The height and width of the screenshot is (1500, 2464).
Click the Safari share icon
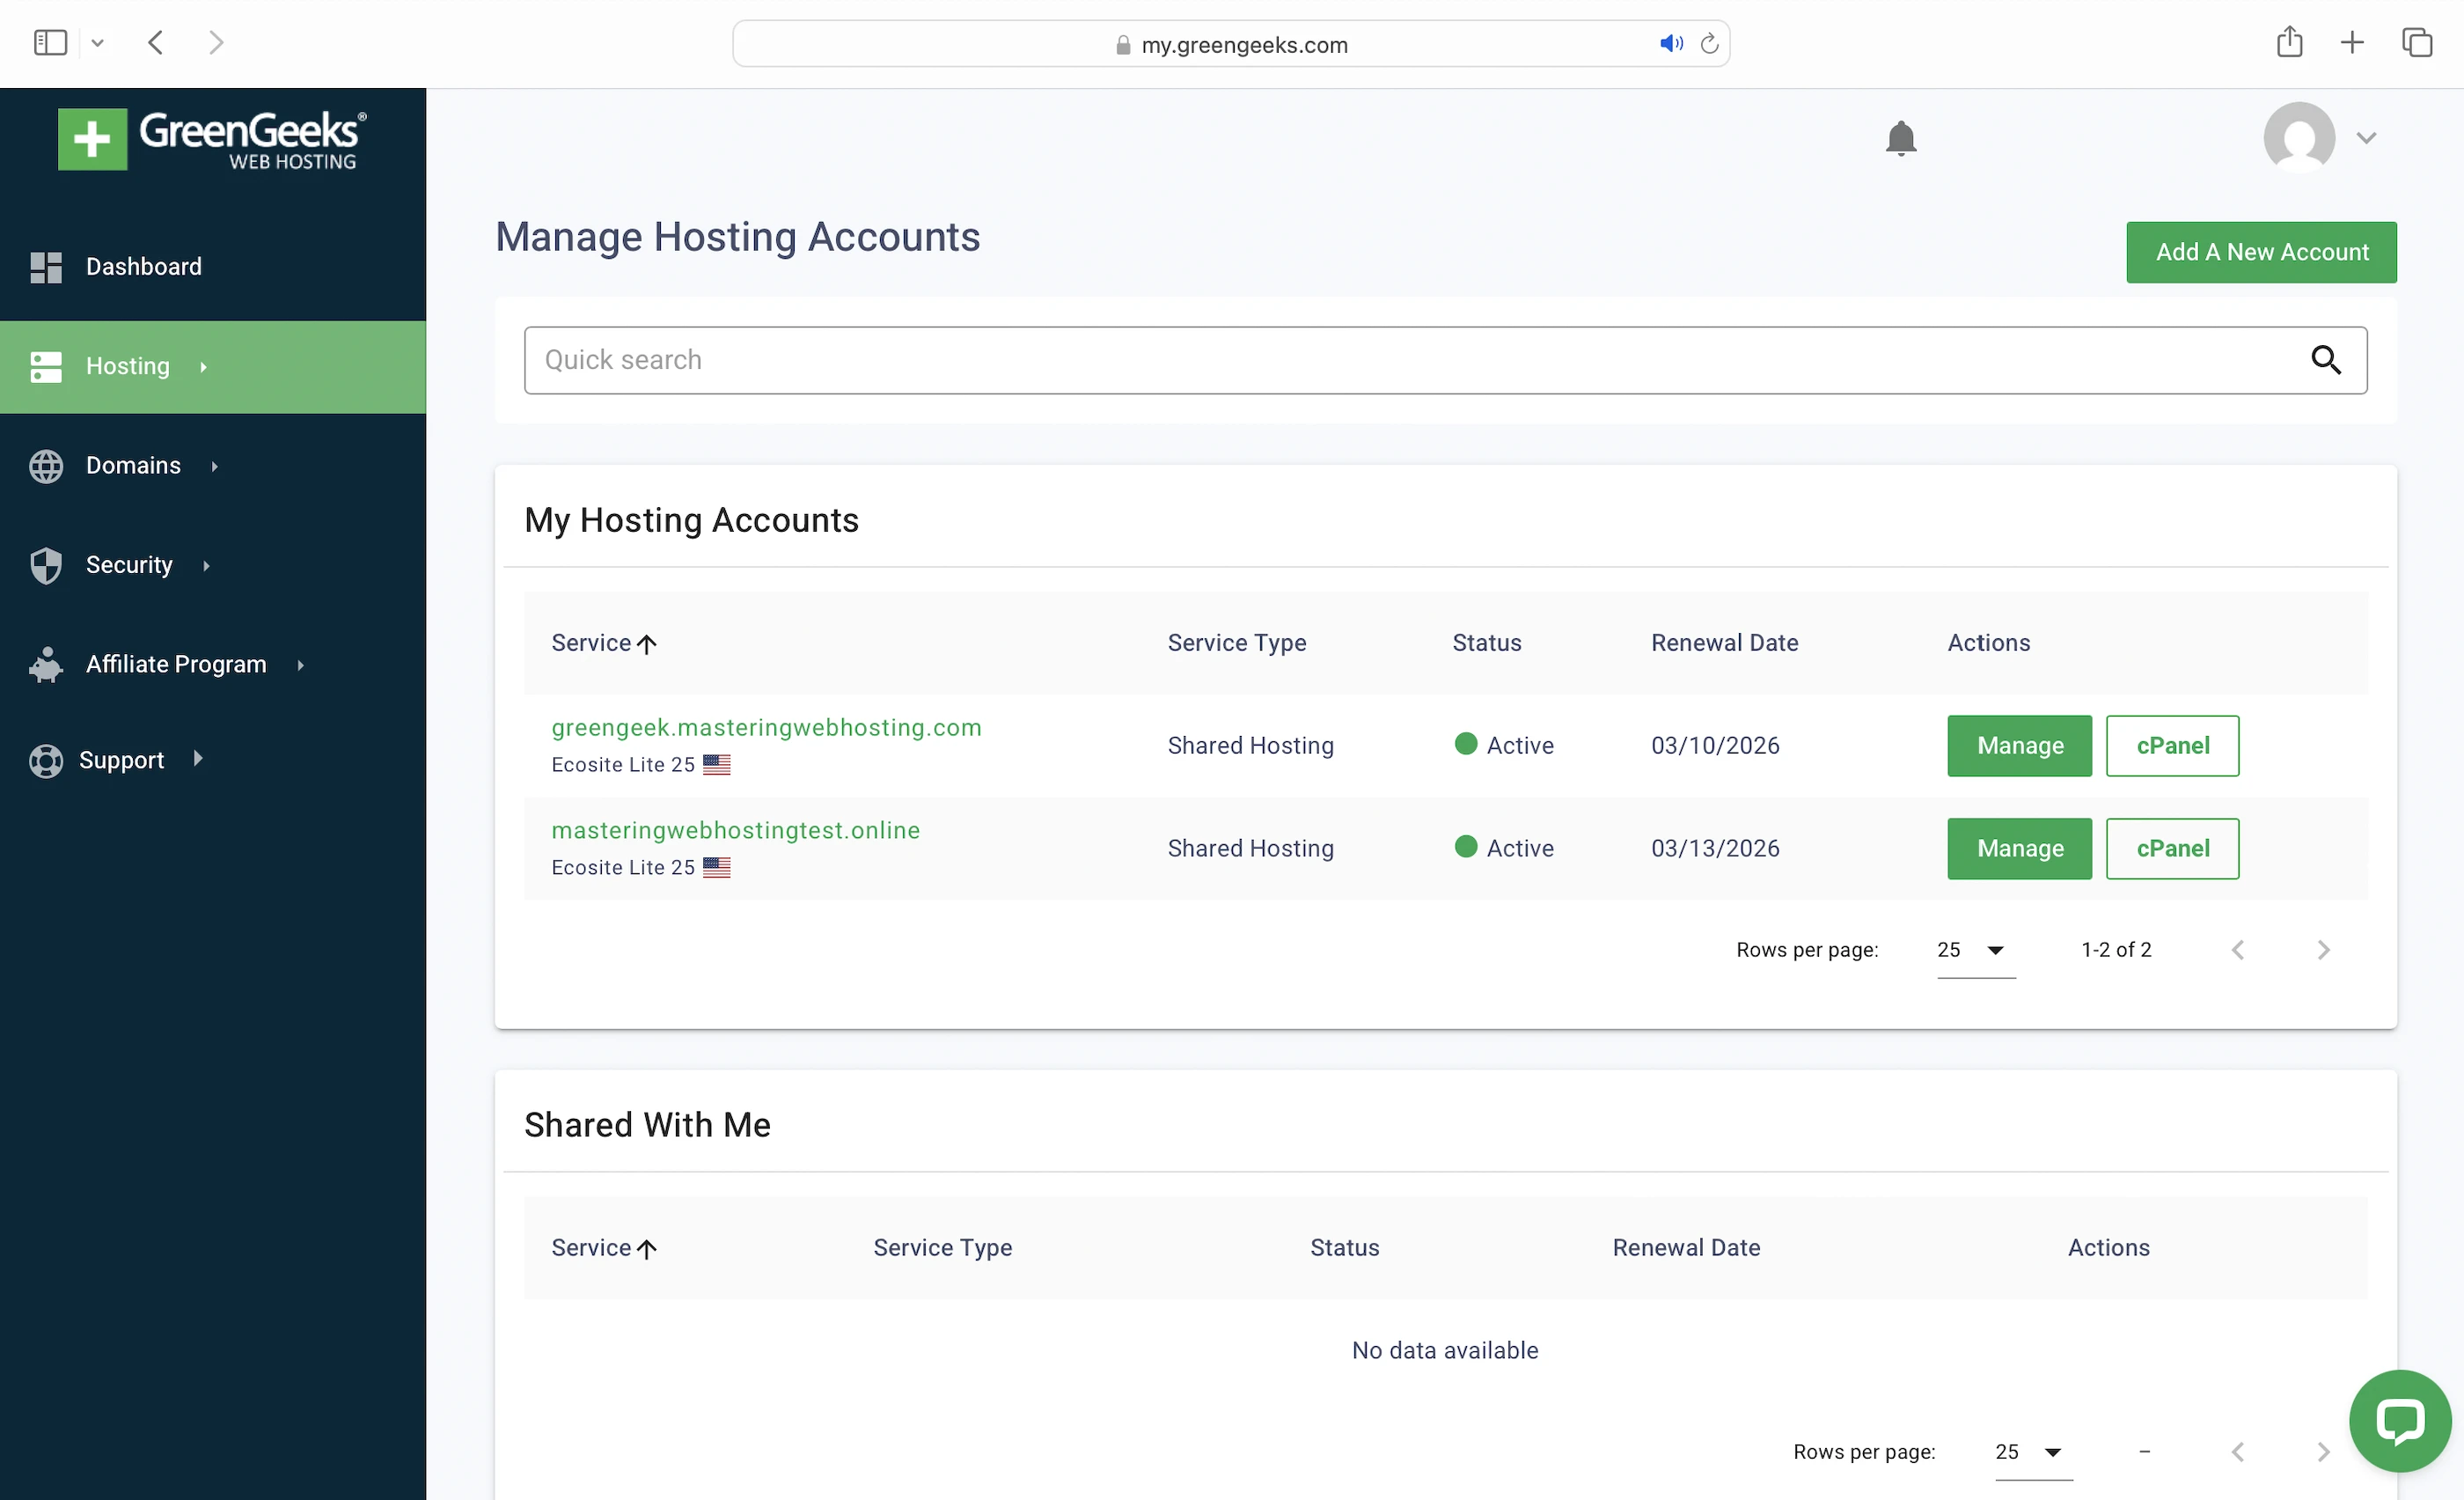[x=2289, y=42]
